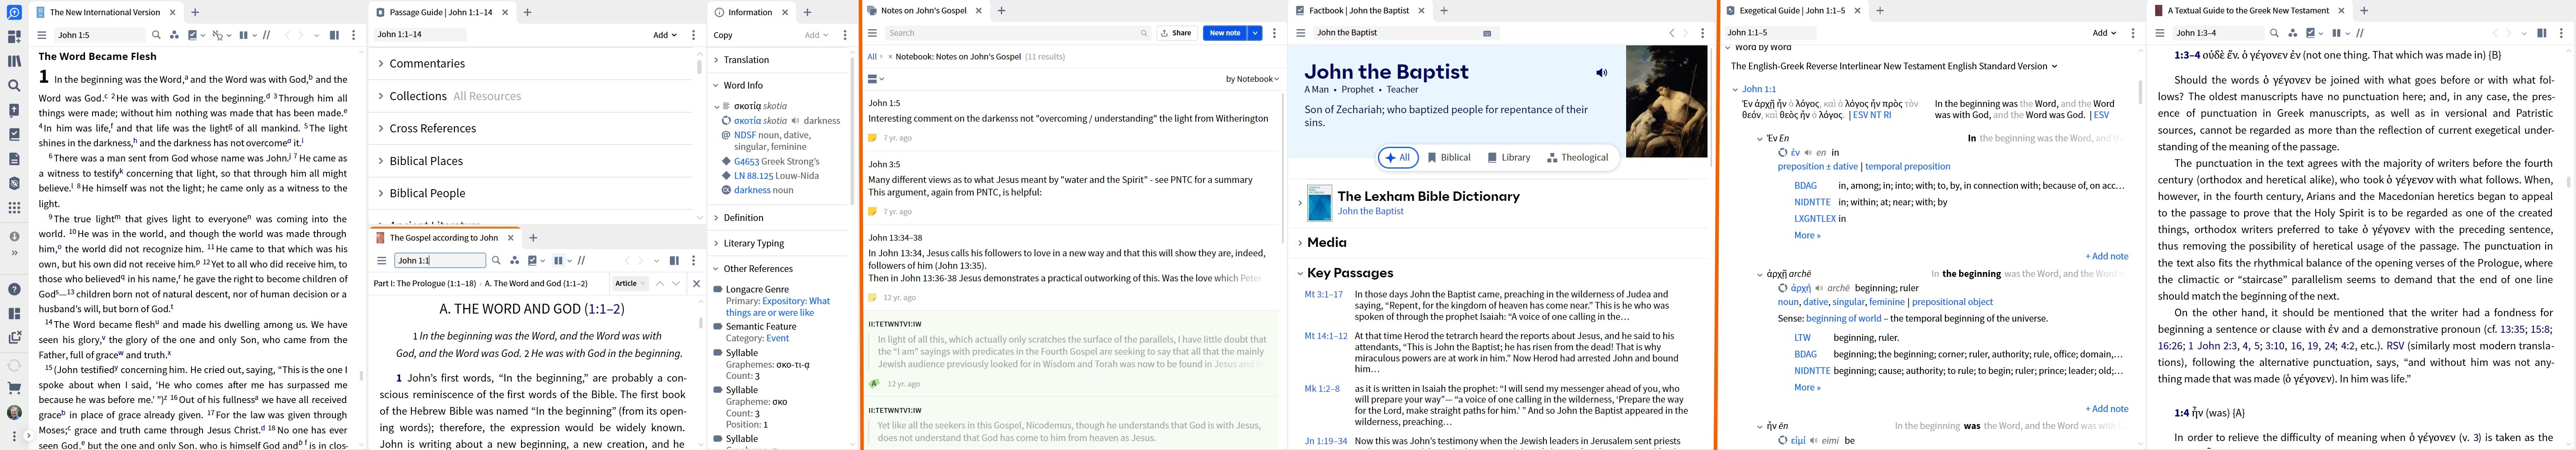
Task: Open the Notes panel hamburger menu
Action: coord(873,33)
